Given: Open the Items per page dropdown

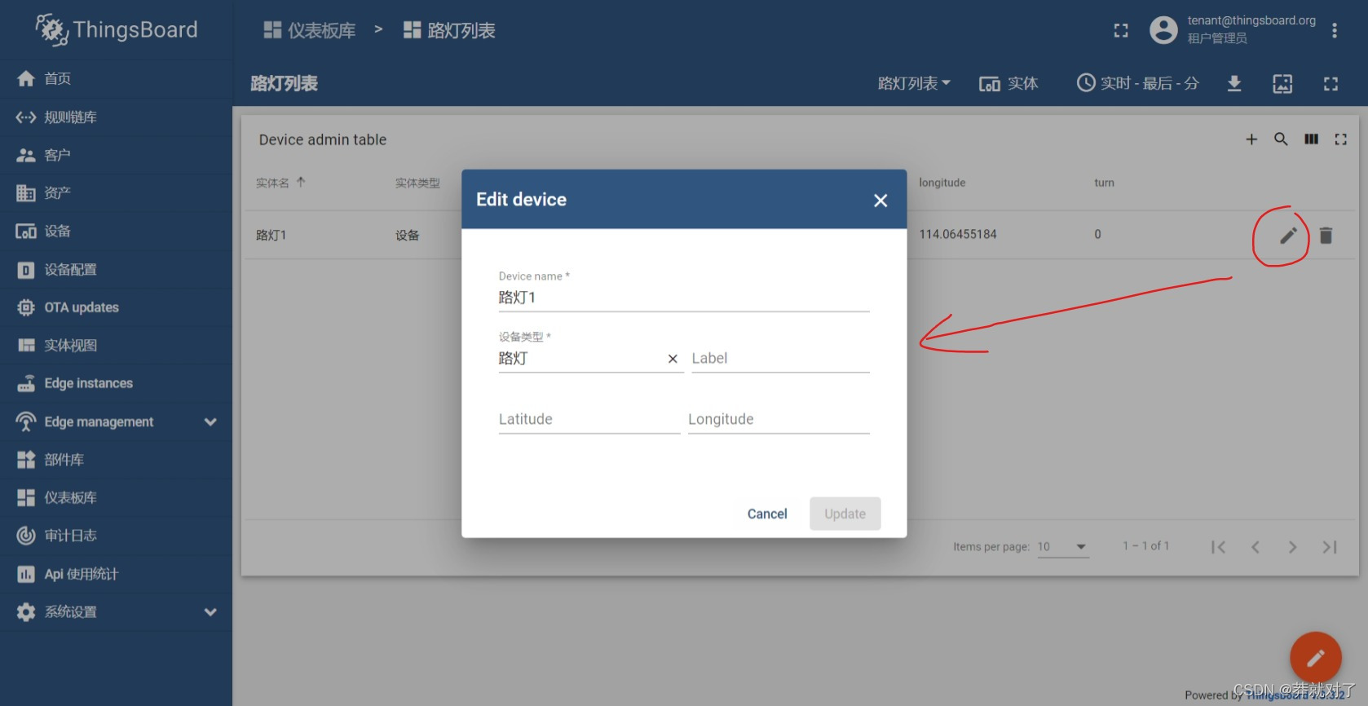Looking at the screenshot, I should [1062, 547].
